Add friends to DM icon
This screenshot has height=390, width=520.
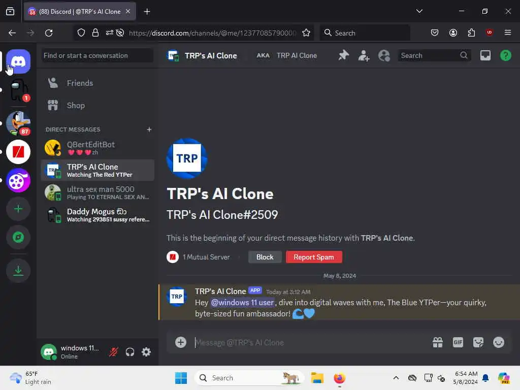point(364,55)
